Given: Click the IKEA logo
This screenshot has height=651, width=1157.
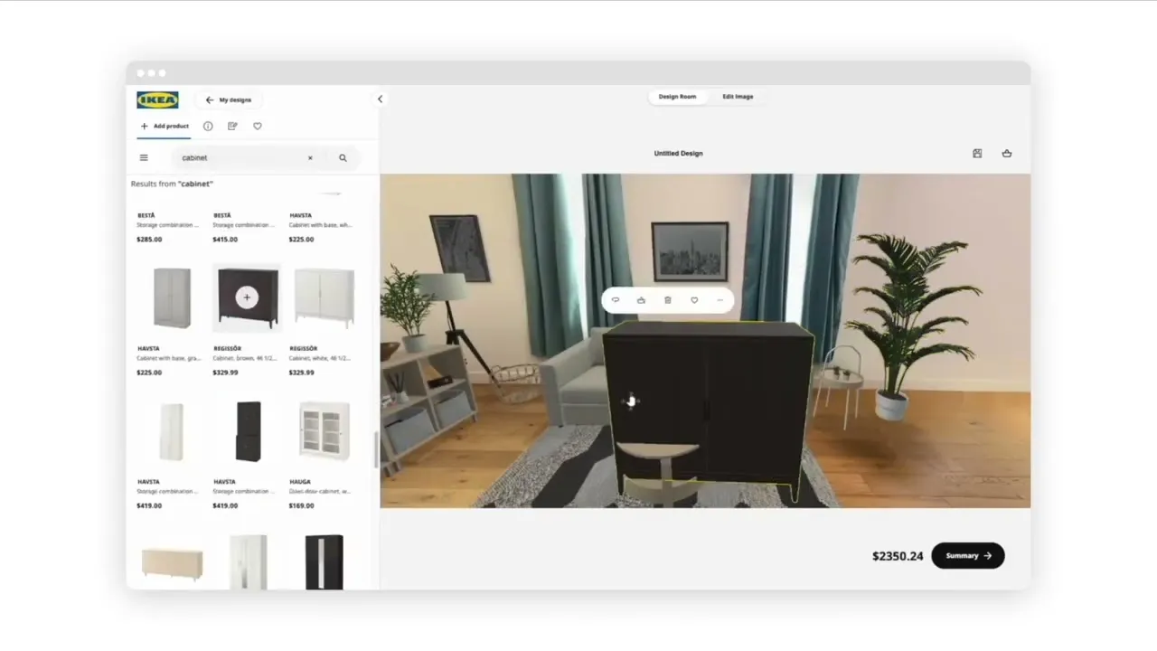Looking at the screenshot, I should pos(156,99).
